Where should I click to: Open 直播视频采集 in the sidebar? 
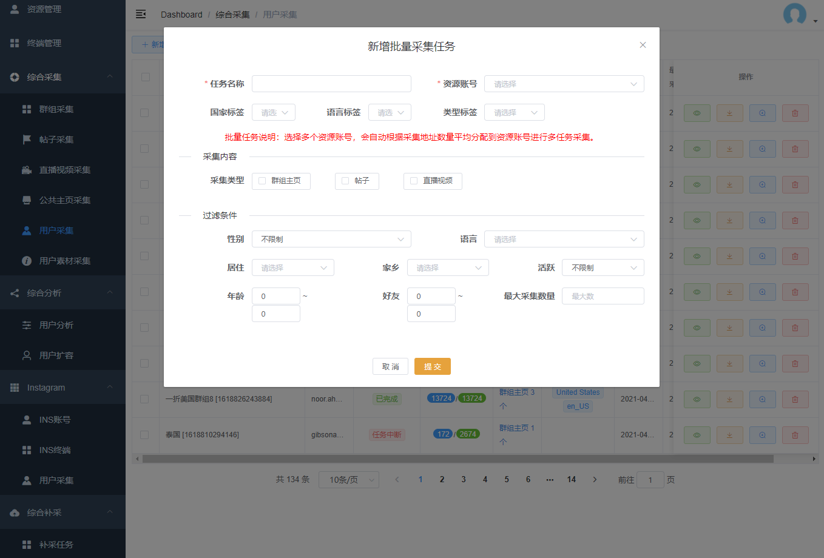point(62,170)
